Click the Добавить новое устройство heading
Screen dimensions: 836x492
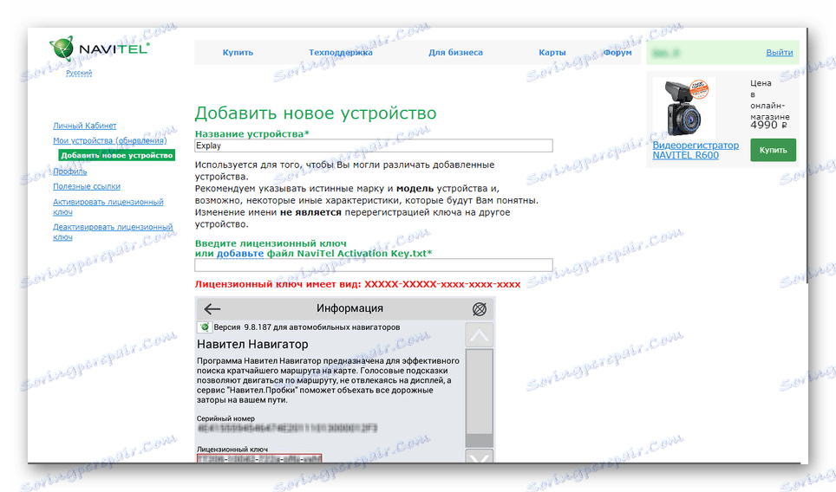pos(316,113)
